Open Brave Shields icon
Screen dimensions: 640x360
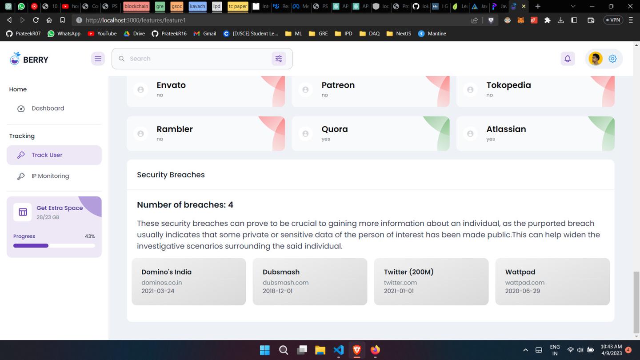(x=491, y=20)
